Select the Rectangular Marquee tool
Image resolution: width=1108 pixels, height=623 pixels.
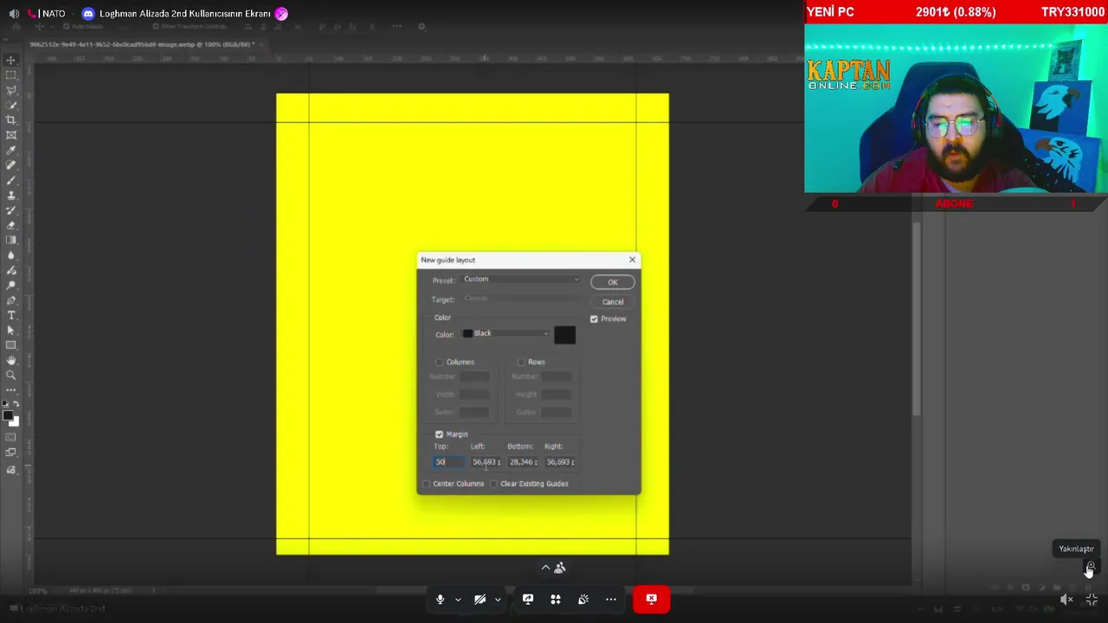pyautogui.click(x=11, y=75)
